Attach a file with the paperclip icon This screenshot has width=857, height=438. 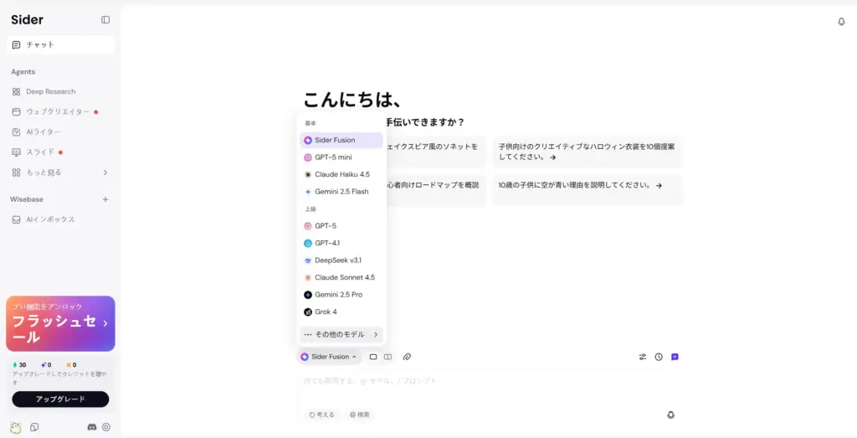click(408, 357)
